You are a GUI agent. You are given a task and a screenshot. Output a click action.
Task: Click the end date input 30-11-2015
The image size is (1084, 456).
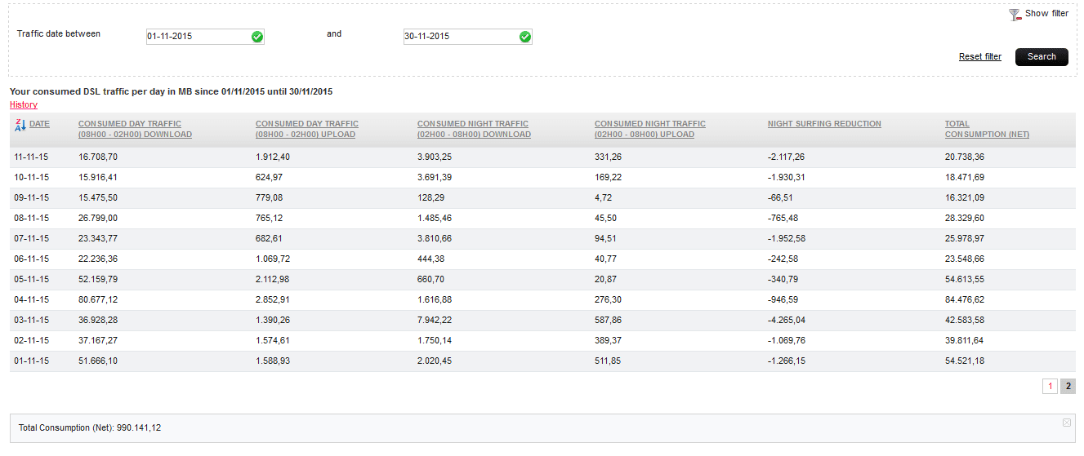click(x=457, y=37)
